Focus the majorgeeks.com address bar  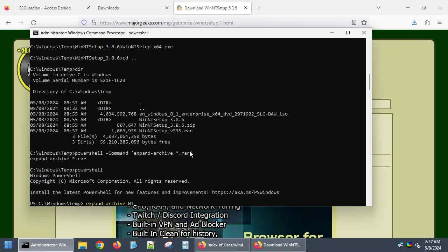224,23
